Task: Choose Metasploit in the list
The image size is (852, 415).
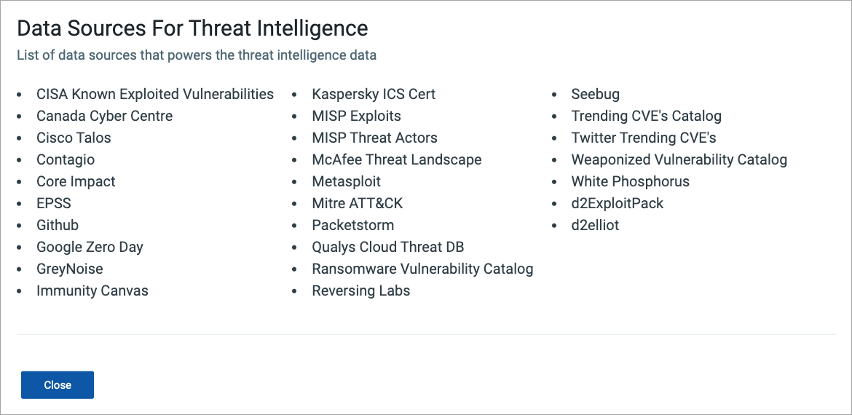Action: (346, 181)
